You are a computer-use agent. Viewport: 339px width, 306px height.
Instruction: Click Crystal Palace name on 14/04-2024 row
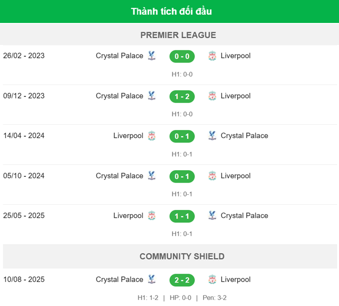tap(244, 136)
